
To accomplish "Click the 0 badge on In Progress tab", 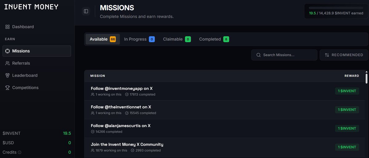I will click(x=152, y=39).
